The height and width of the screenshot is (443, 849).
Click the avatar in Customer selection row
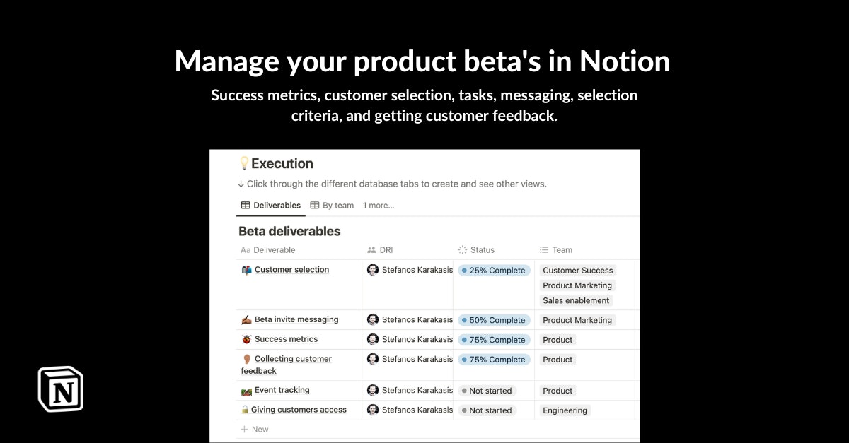tap(373, 270)
